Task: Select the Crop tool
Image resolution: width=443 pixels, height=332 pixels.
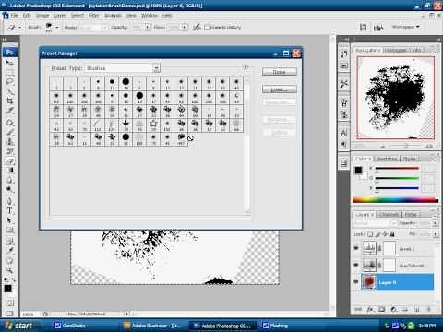Action: [9, 101]
